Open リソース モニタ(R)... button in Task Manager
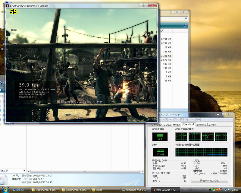The image size is (241, 193). tap(209, 181)
